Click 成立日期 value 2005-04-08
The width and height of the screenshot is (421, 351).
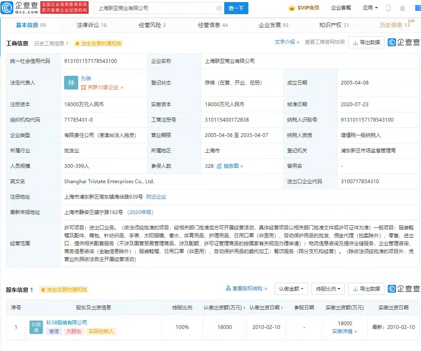click(354, 83)
